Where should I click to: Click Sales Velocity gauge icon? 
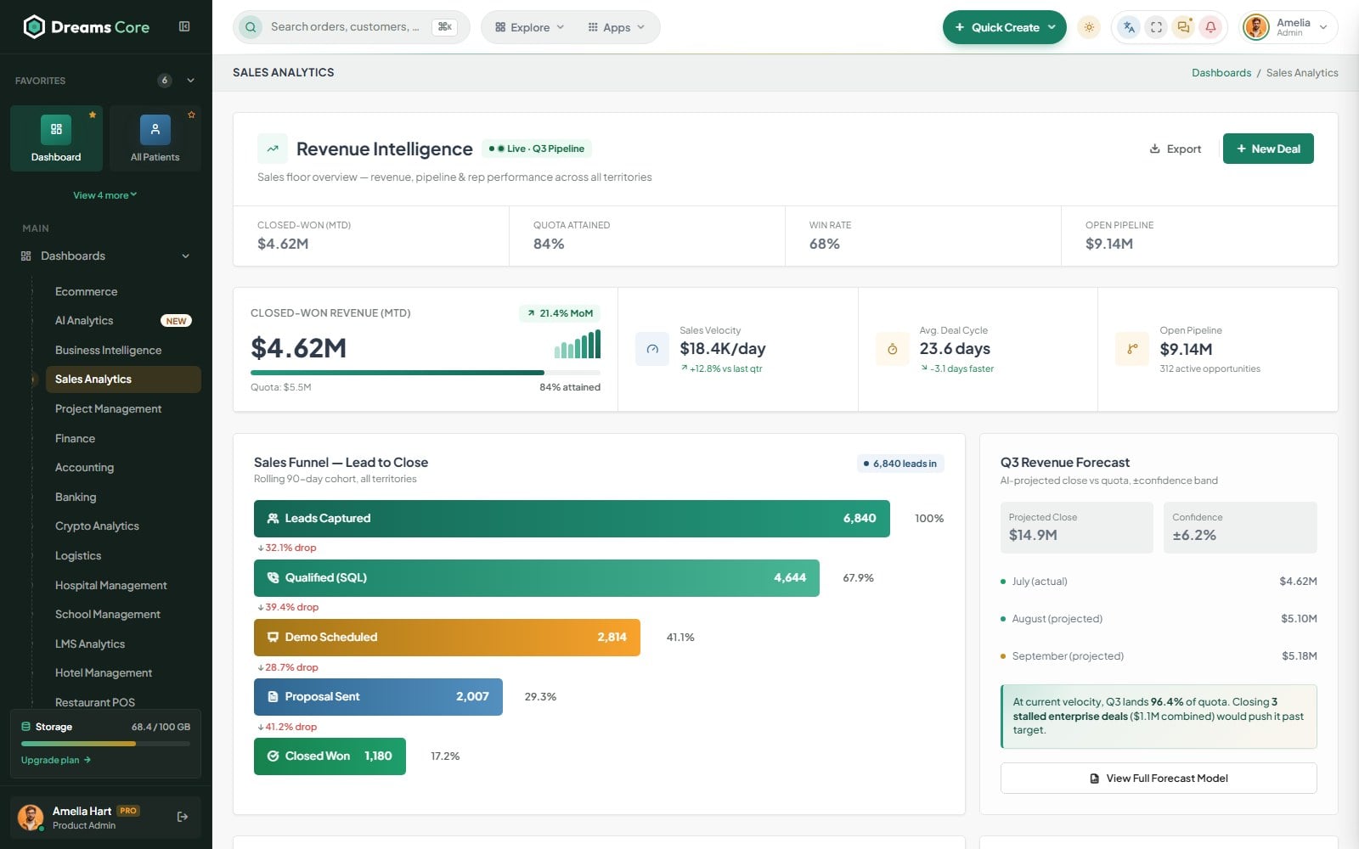652,349
